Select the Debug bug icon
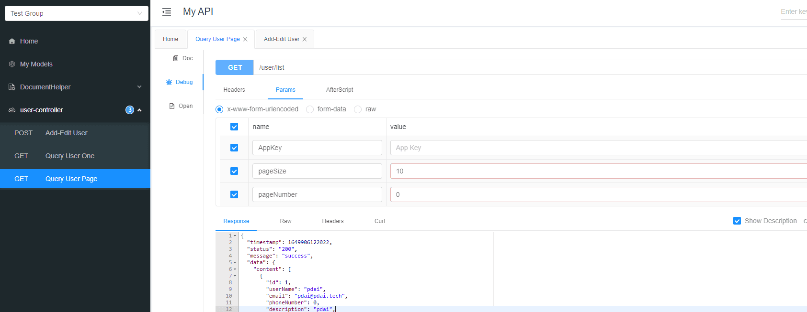The width and height of the screenshot is (807, 312). tap(169, 82)
